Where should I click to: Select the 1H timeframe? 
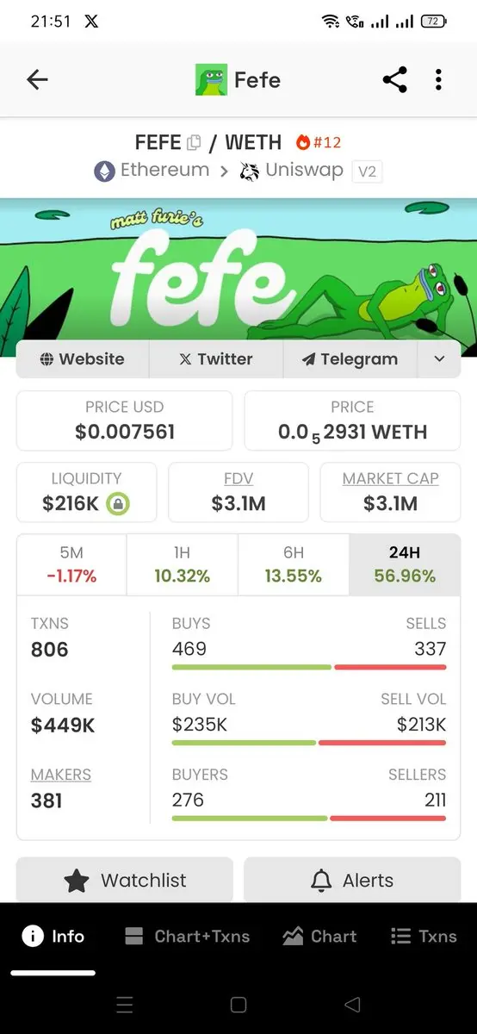[x=182, y=565]
